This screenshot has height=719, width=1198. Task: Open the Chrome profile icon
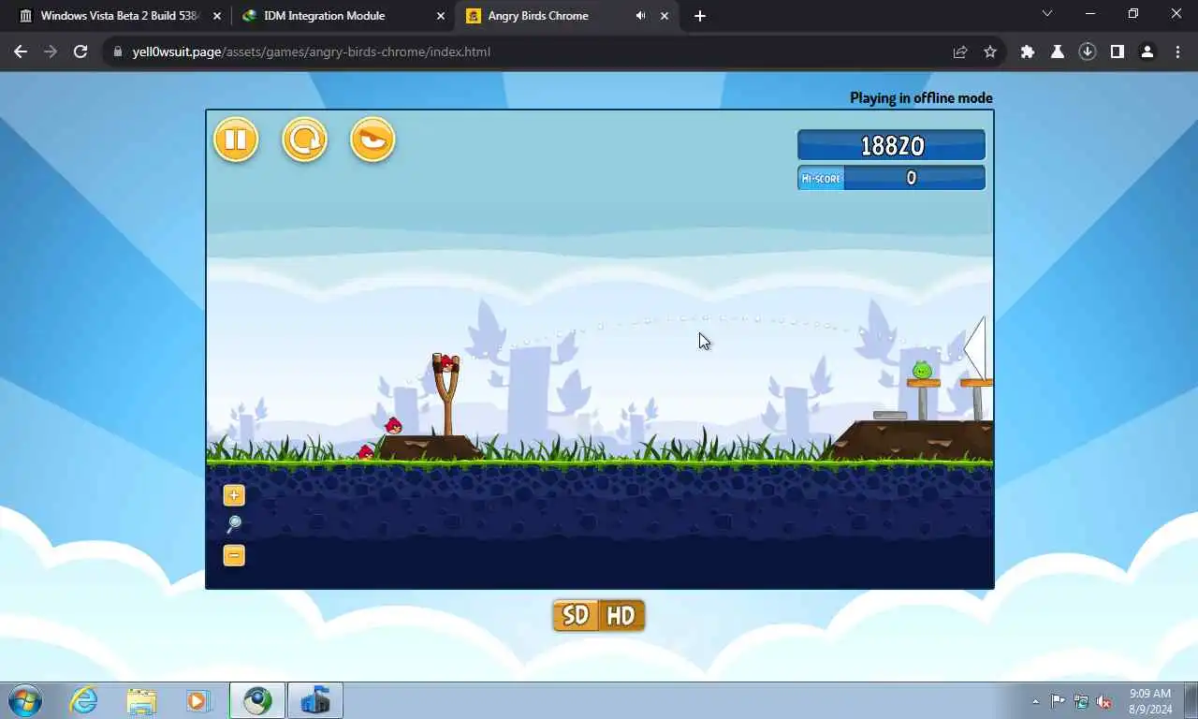(1147, 51)
